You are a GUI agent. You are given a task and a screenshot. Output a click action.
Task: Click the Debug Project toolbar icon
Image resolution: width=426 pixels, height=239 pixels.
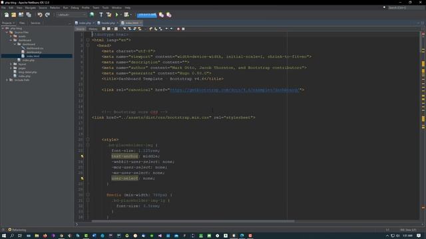(x=126, y=15)
